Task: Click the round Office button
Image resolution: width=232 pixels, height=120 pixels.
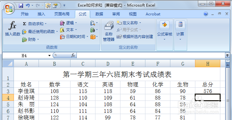Action: [x=9, y=8]
